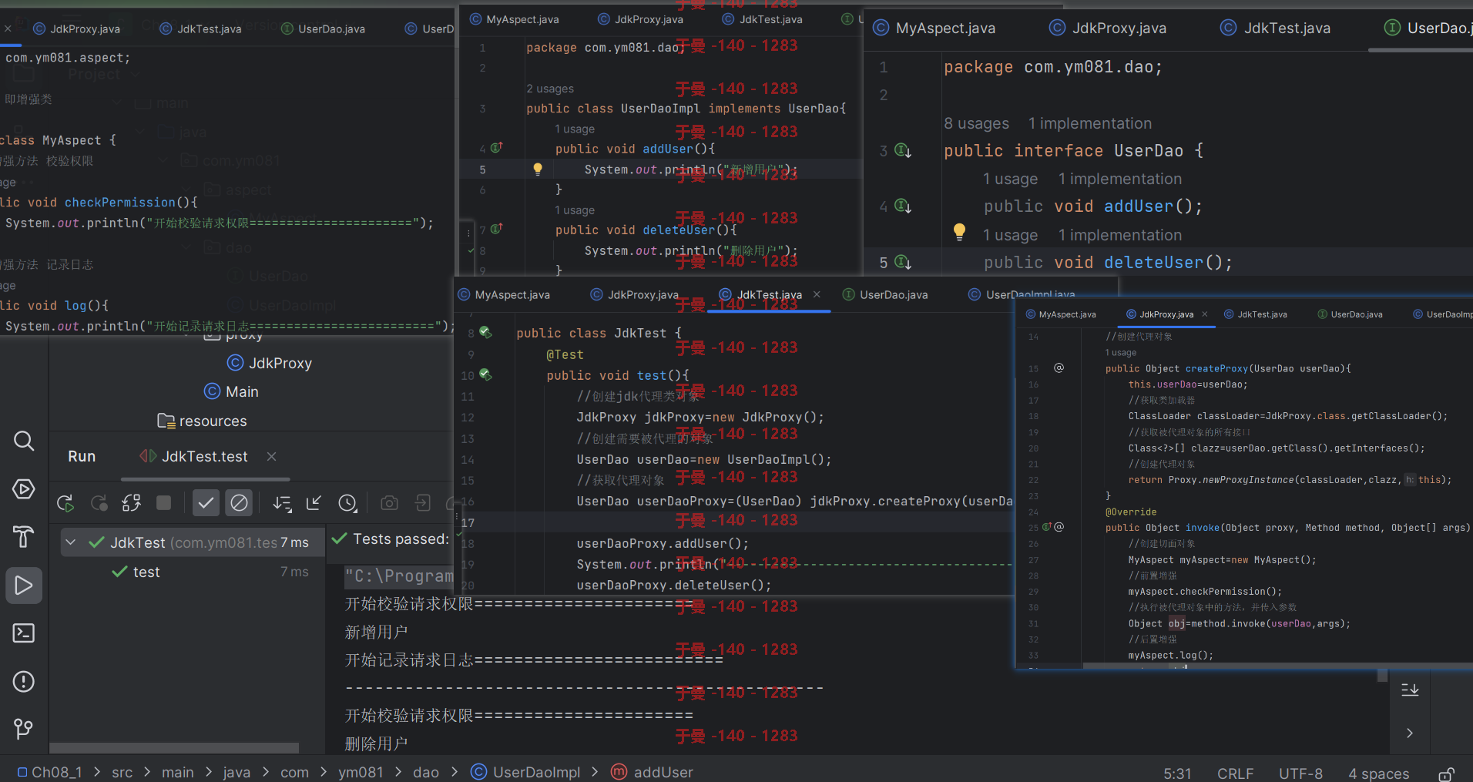Stop the running test process

click(x=163, y=503)
